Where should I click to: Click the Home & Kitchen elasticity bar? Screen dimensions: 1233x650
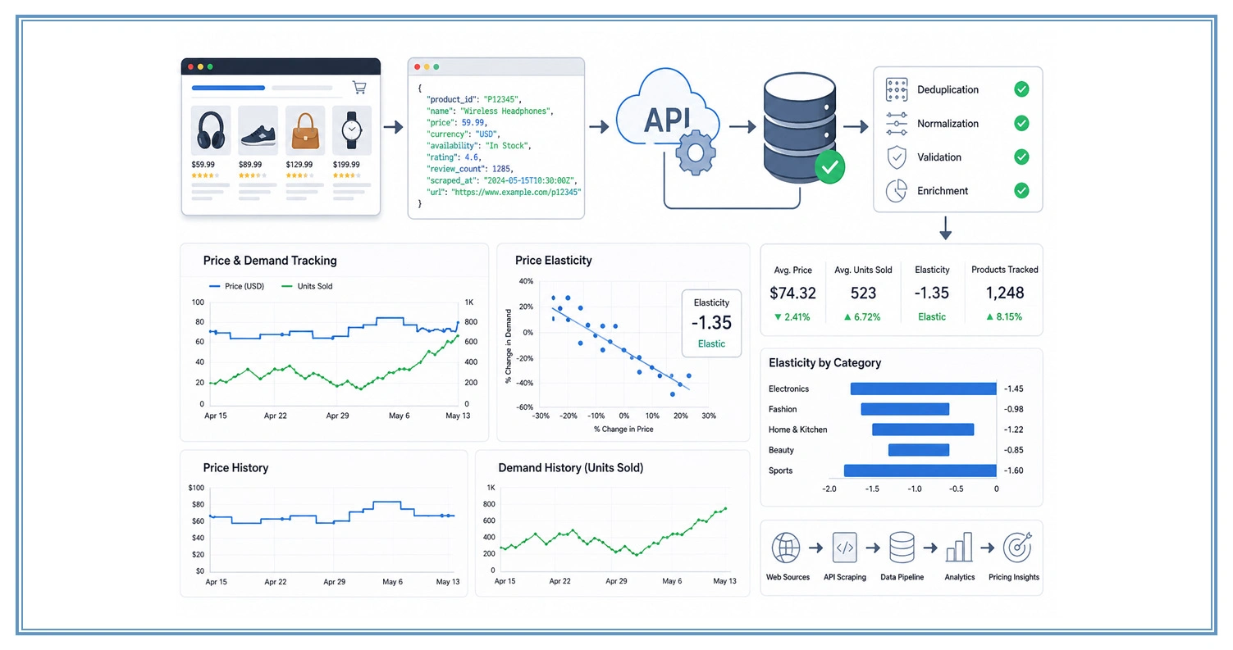(x=923, y=430)
